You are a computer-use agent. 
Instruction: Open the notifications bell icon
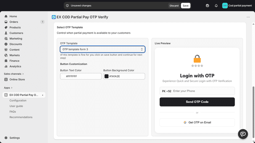(216, 6)
